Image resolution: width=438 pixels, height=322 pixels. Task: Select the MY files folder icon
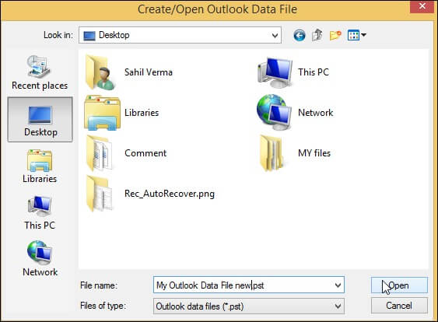pos(272,153)
